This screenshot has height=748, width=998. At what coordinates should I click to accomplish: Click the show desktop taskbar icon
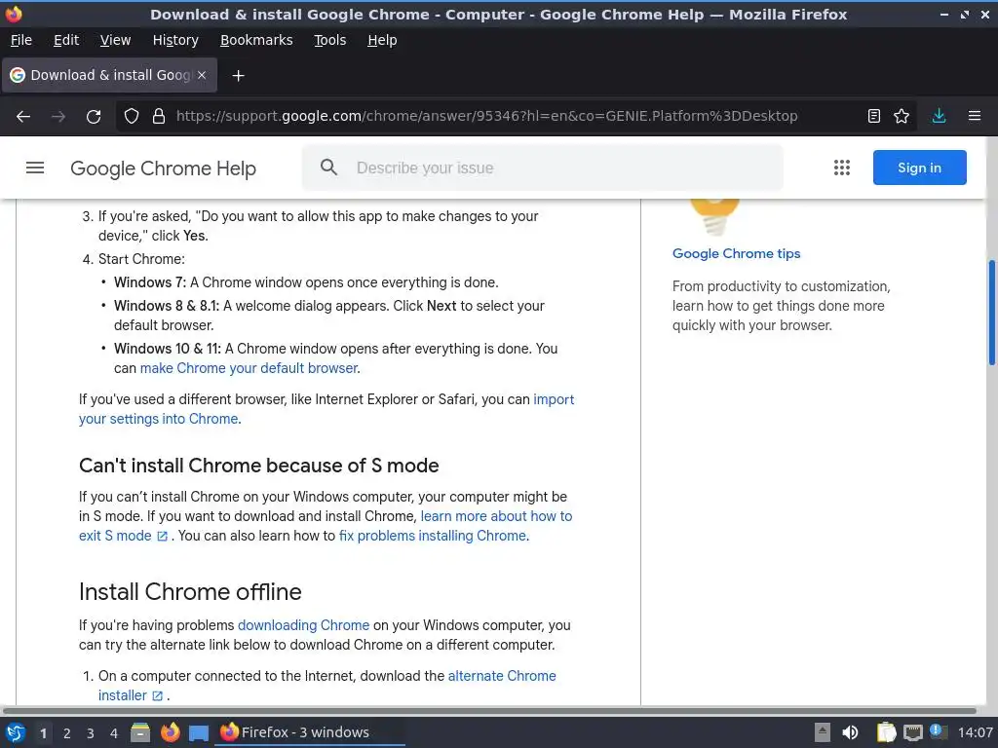[199, 733]
